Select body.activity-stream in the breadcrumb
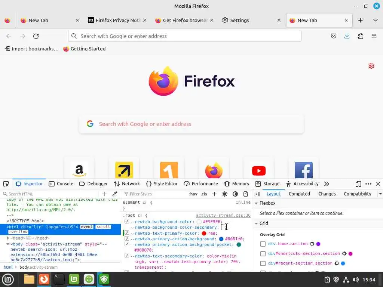This screenshot has width=383, height=287. pyautogui.click(x=39, y=267)
